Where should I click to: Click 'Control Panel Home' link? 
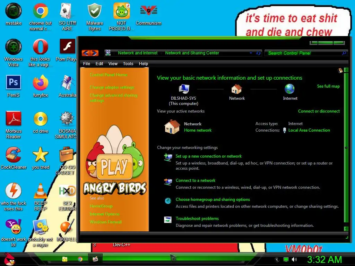pos(109,75)
